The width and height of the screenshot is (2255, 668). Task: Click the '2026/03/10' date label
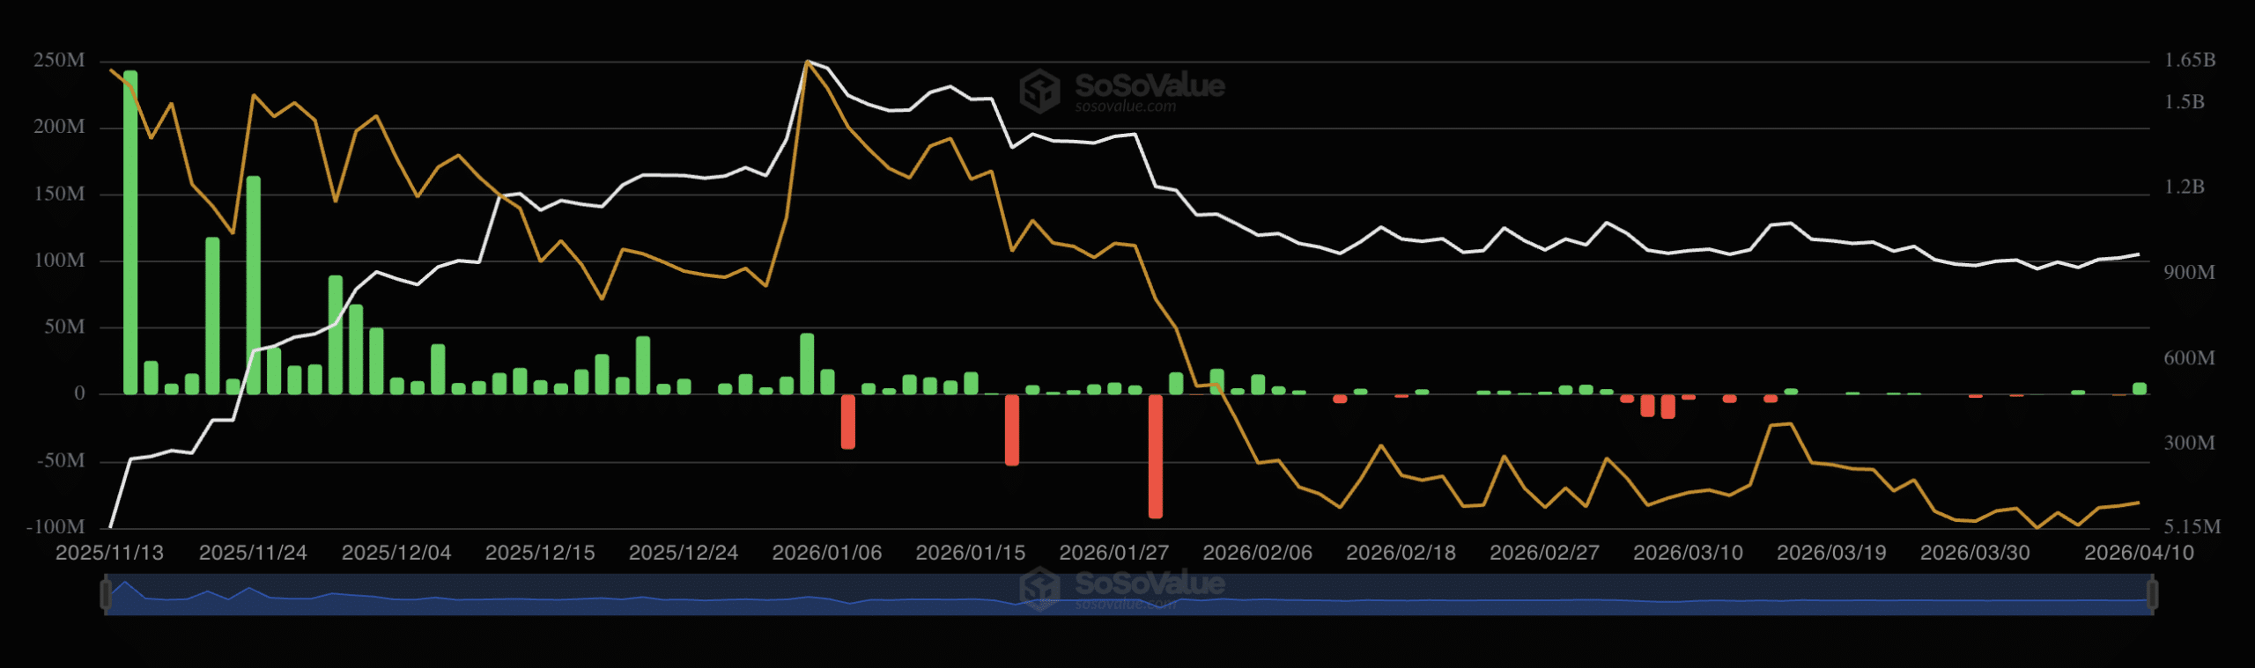pos(1689,553)
